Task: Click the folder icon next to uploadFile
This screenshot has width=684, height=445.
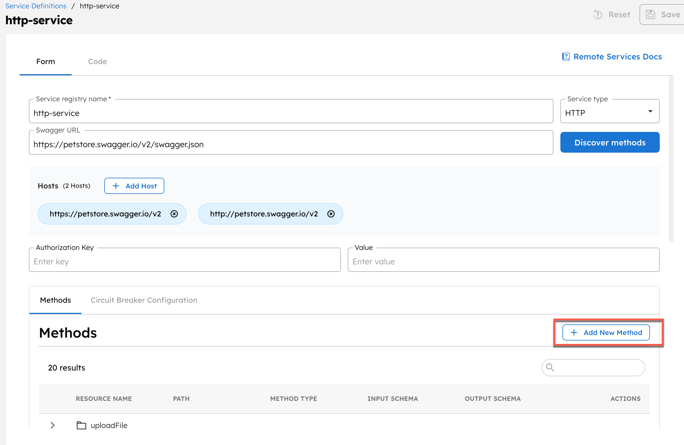Action: [81, 425]
